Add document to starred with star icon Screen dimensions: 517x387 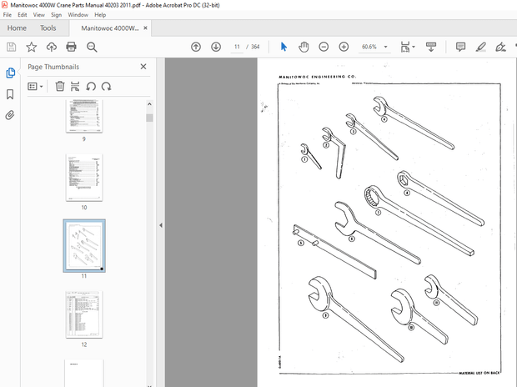32,47
